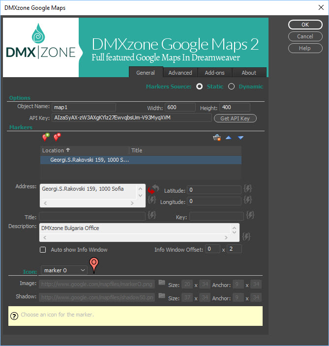The height and width of the screenshot is (346, 329).
Task: Click the Image URL field
Action: [97, 284]
